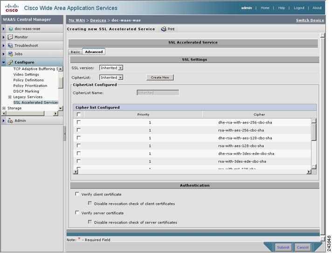Click the cipher table scroll-down arrow
The width and height of the screenshot is (332, 253).
pos(314,166)
